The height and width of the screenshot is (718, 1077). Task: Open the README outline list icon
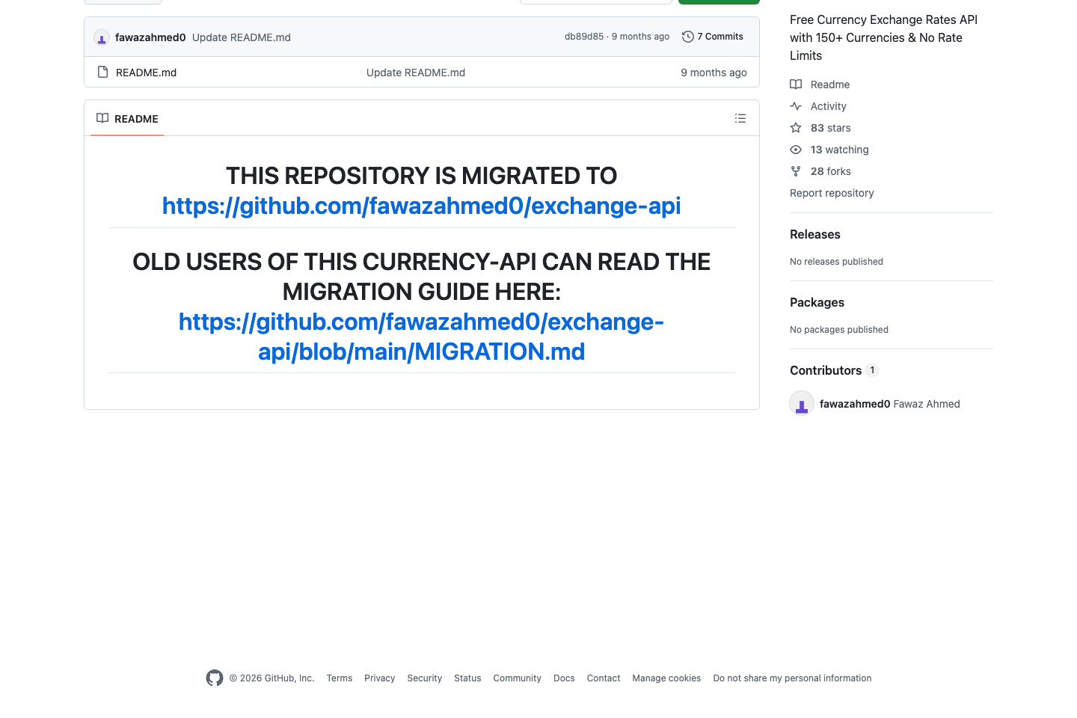[740, 118]
